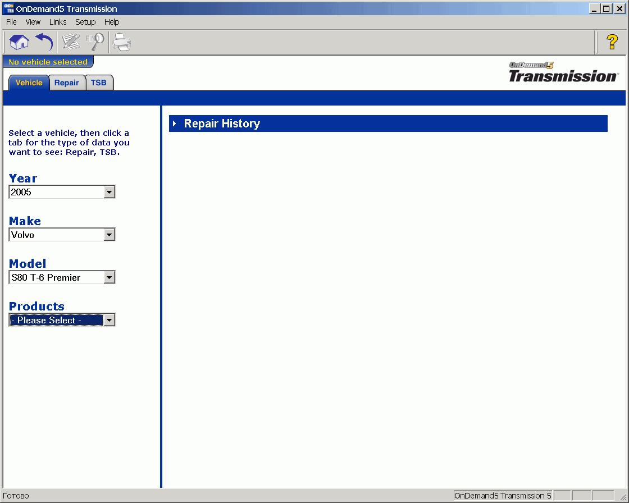This screenshot has width=629, height=503.
Task: Switch to the Repair tab
Action: (67, 82)
